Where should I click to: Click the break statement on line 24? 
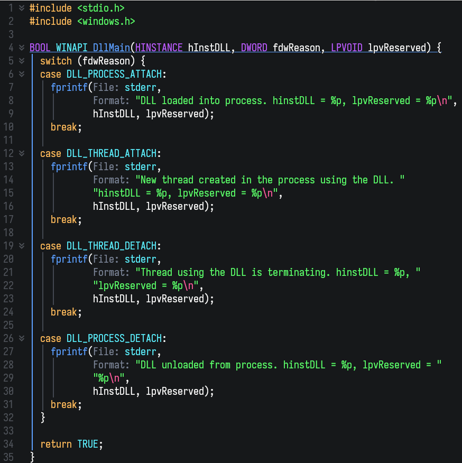pyautogui.click(x=64, y=312)
